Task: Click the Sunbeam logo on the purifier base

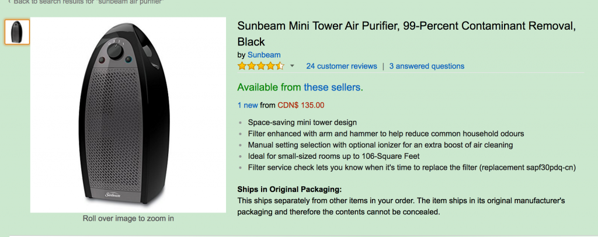Action: 113,195
